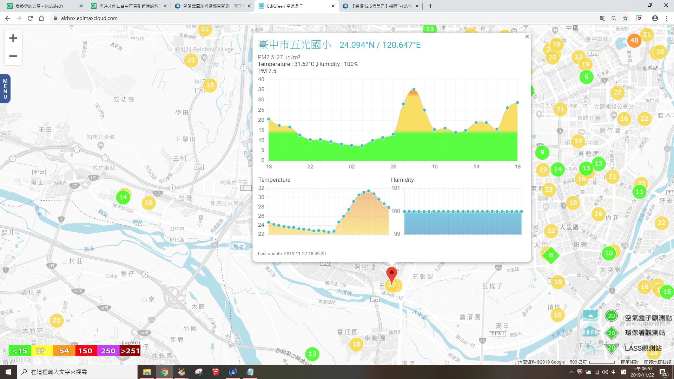Screen dimensions: 674x379
Task: Select the green 6 sensor marker
Action: pos(586,77)
